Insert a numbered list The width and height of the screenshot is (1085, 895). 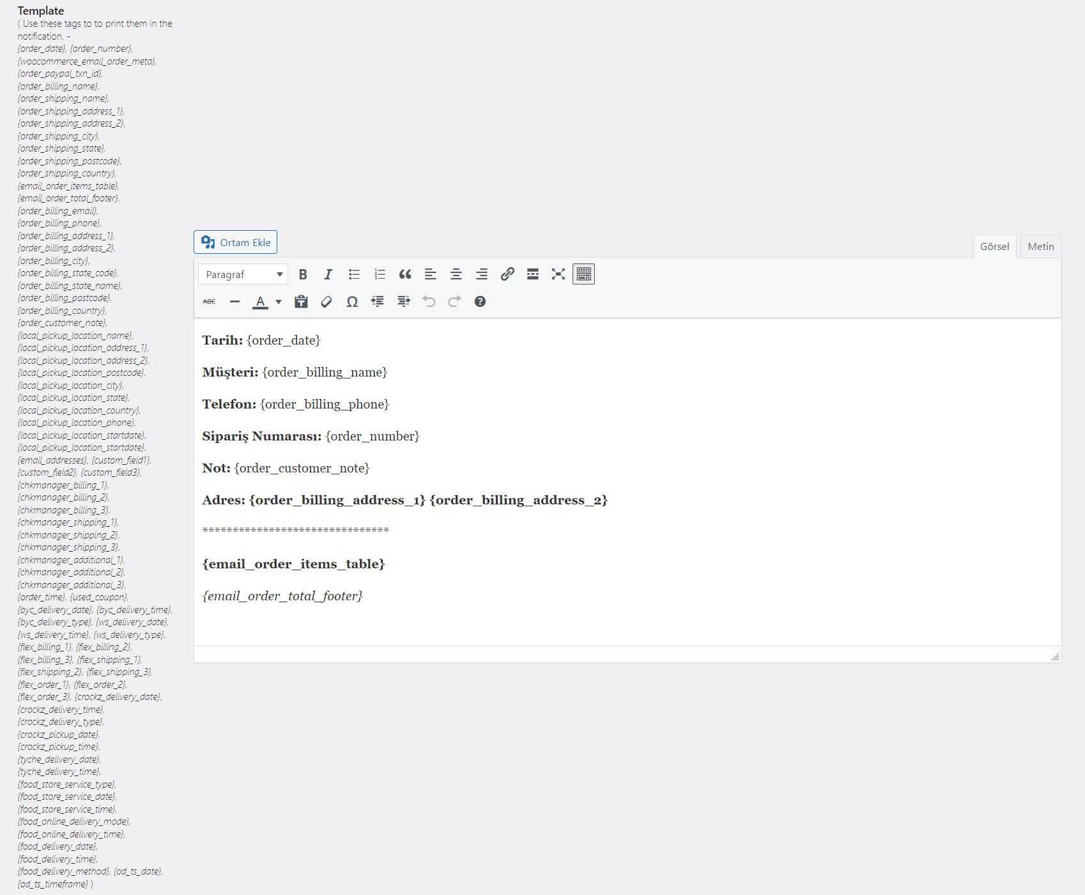pyautogui.click(x=380, y=274)
